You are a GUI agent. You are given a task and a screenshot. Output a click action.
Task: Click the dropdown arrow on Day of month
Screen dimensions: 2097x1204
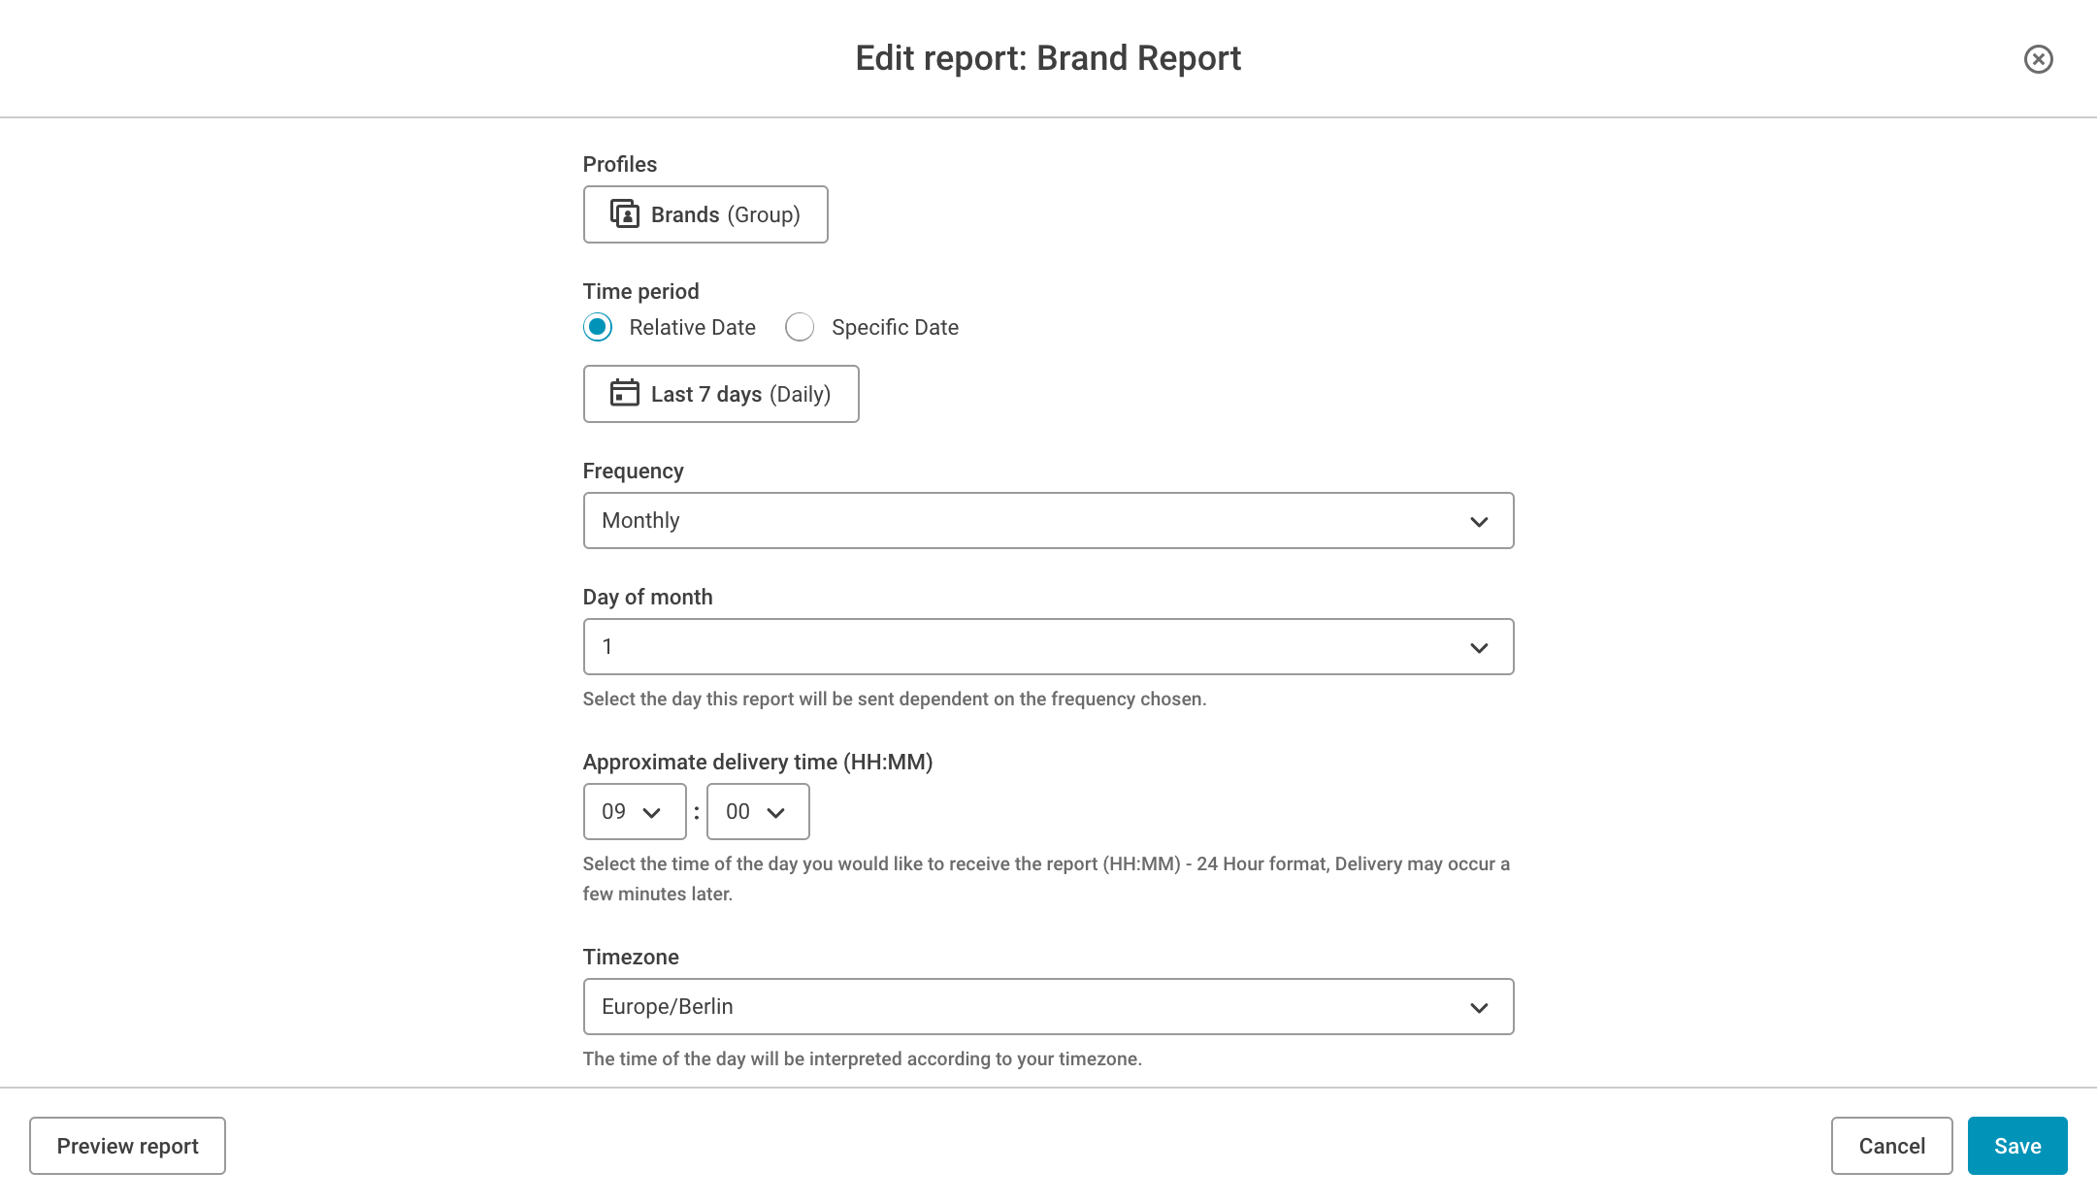[1479, 647]
